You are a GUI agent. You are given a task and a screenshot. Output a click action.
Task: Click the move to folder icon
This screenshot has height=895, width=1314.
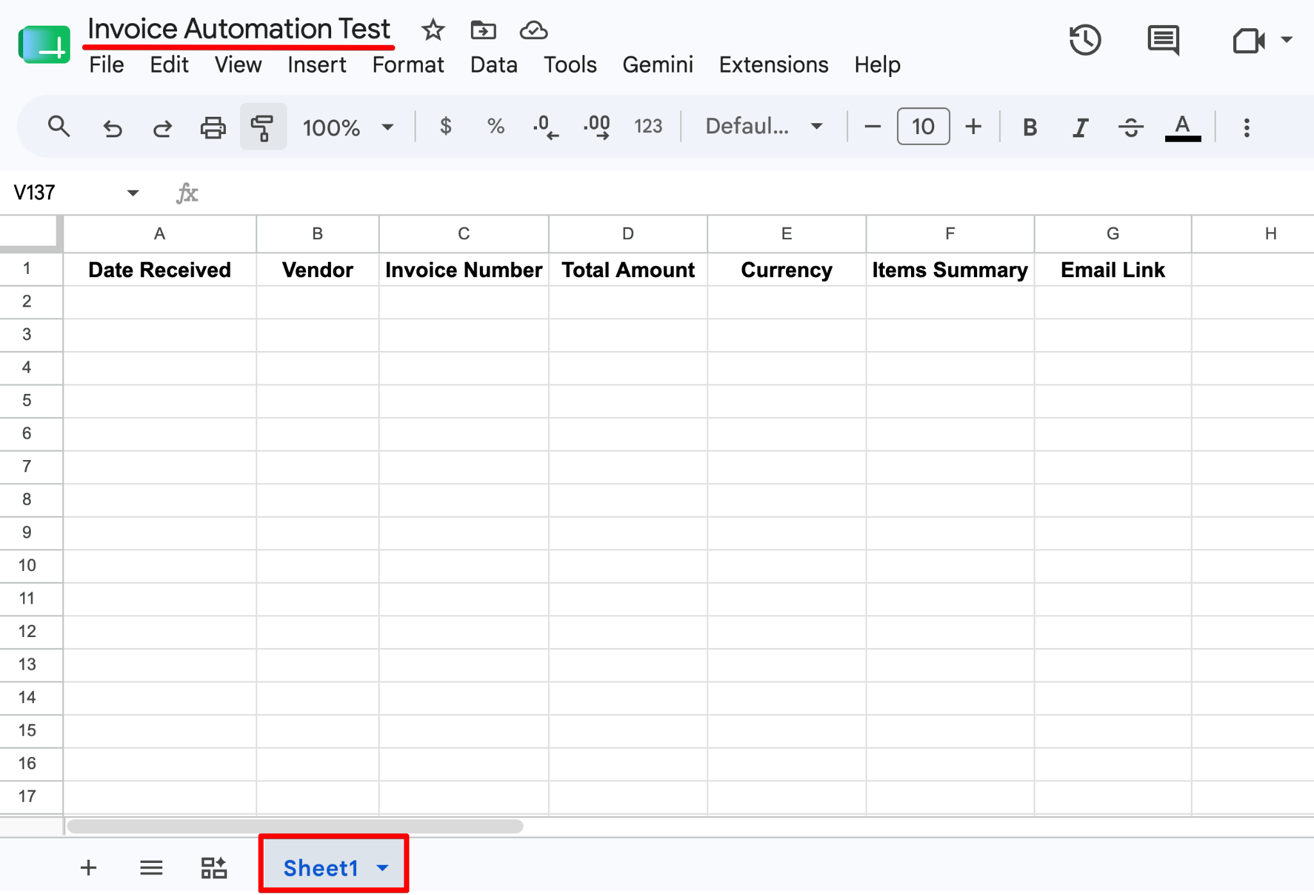(x=483, y=30)
